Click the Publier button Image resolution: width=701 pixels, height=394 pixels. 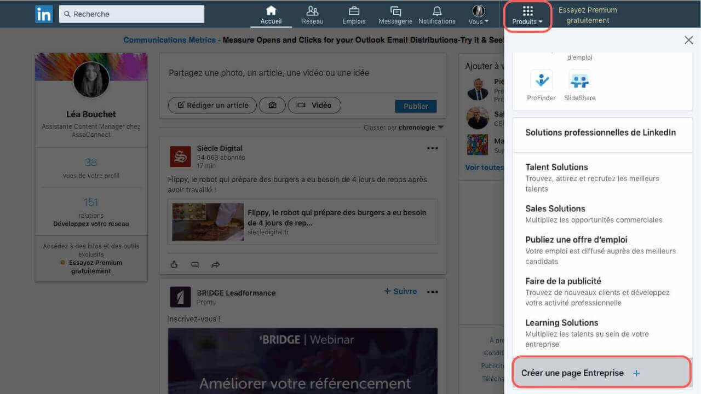pos(415,106)
